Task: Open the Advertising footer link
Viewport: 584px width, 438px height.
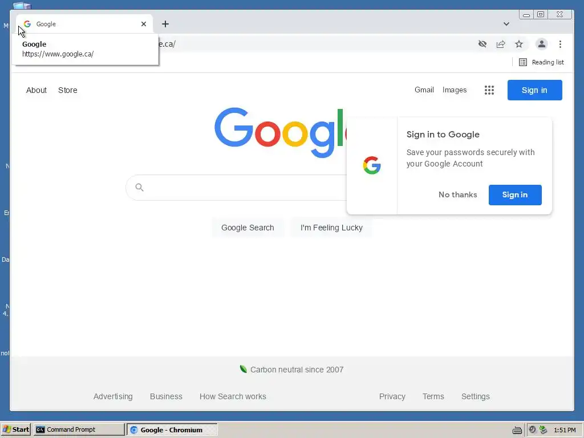Action: (x=113, y=396)
